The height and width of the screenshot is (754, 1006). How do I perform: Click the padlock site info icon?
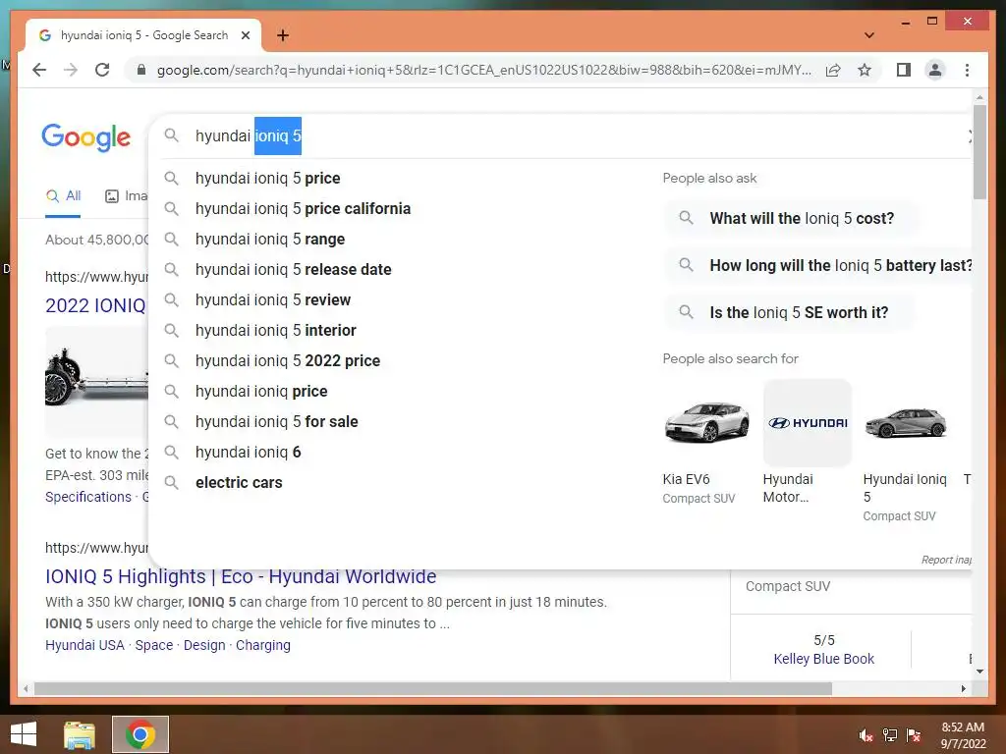141,70
